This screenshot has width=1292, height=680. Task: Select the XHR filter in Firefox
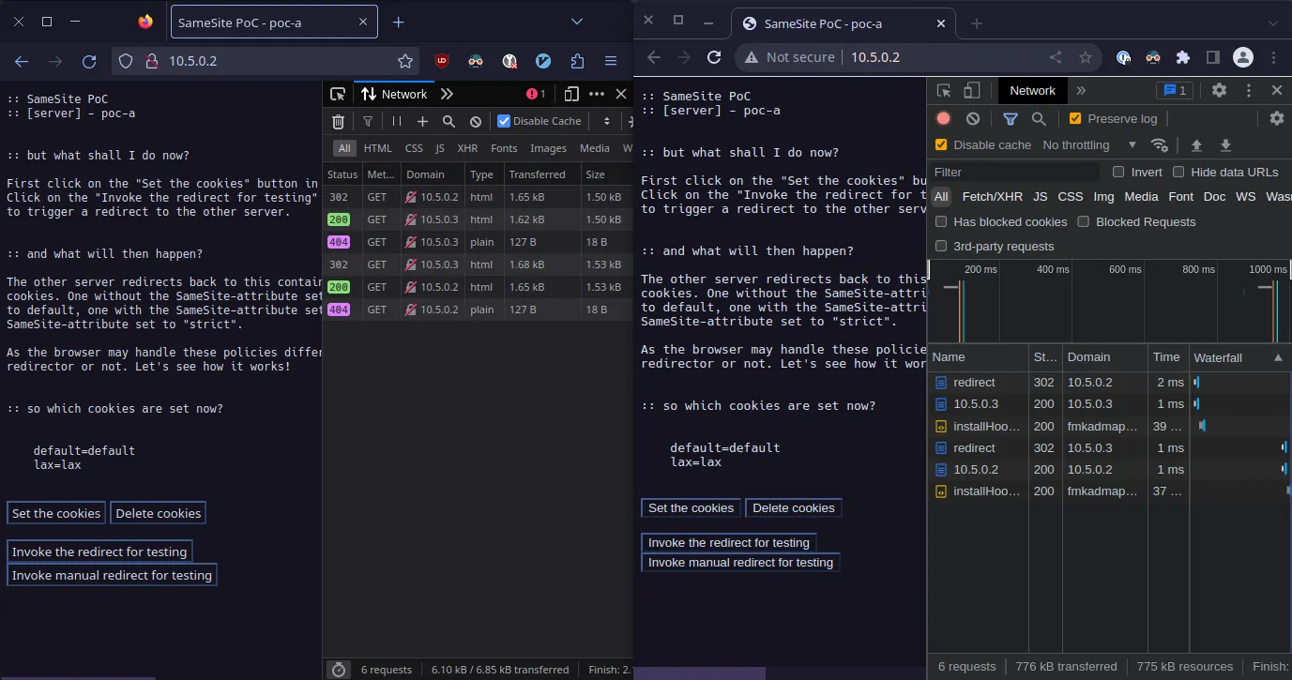point(467,148)
